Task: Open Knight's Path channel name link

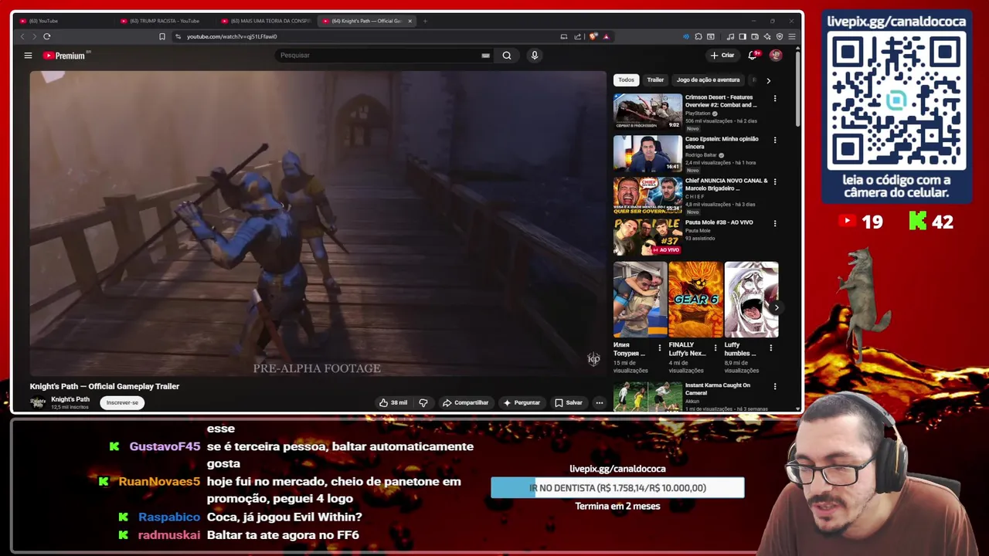Action: (x=70, y=399)
